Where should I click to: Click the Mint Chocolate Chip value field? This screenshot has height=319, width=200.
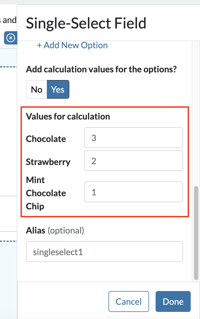(x=133, y=192)
